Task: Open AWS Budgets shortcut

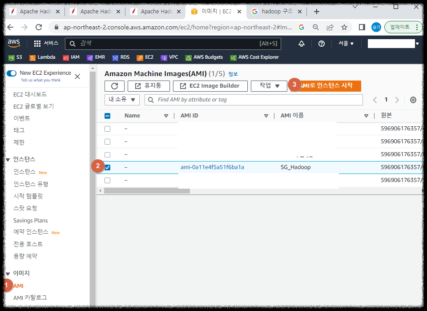Action: click(x=204, y=57)
